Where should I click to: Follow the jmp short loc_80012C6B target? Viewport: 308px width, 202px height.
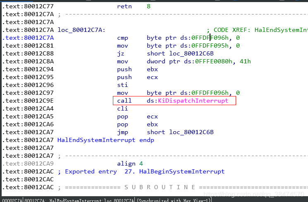[191, 132]
